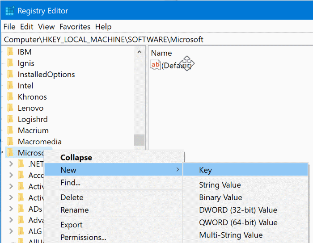Open the Help menu
This screenshot has width=313, height=243.
pos(103,27)
